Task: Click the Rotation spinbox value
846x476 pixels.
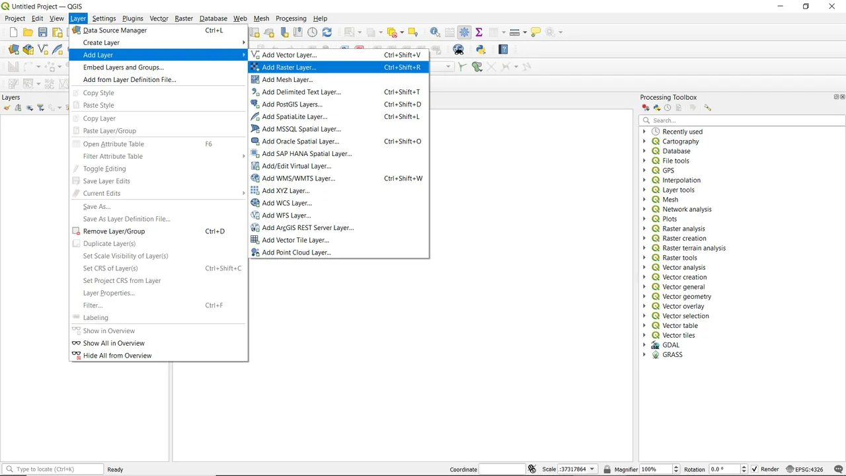Action: pos(725,469)
